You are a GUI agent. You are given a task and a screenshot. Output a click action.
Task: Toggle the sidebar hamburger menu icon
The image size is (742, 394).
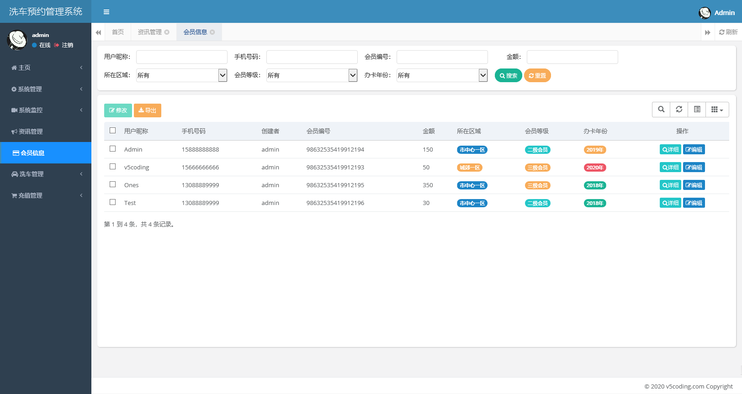[x=106, y=12]
